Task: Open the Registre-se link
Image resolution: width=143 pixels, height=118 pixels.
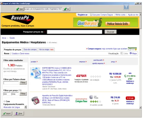Action: point(83,15)
